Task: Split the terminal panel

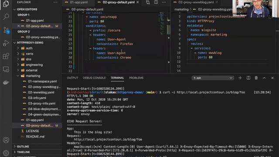Action: pyautogui.click(x=248, y=78)
